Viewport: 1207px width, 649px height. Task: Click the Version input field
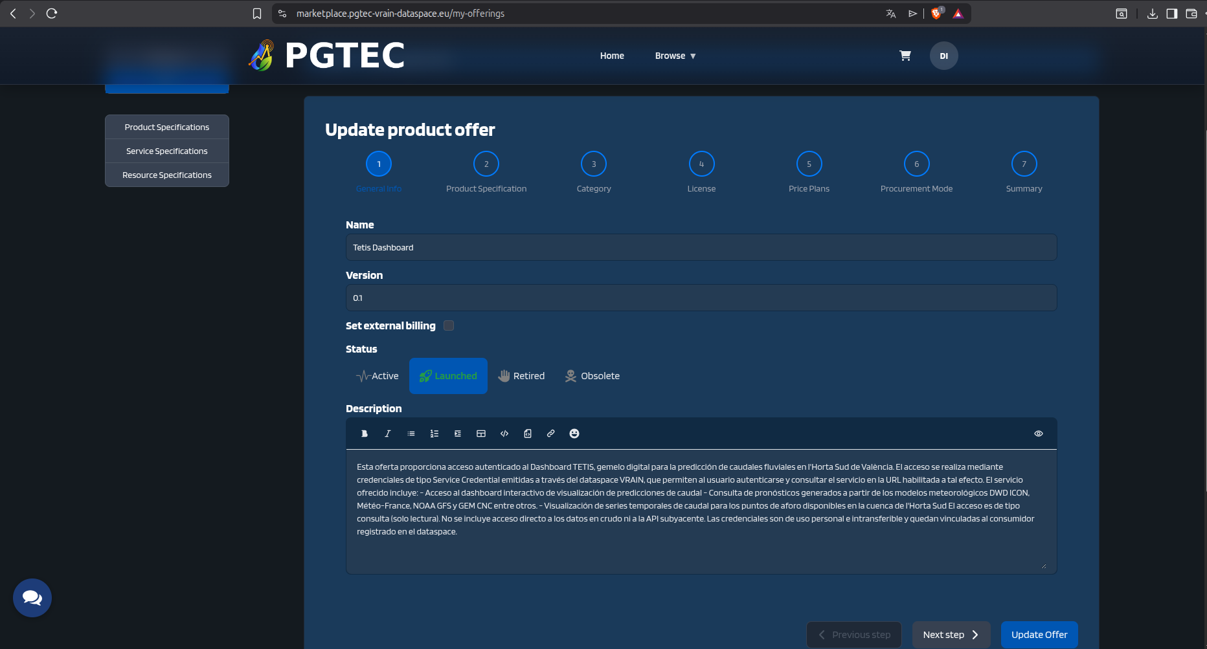[x=701, y=298]
